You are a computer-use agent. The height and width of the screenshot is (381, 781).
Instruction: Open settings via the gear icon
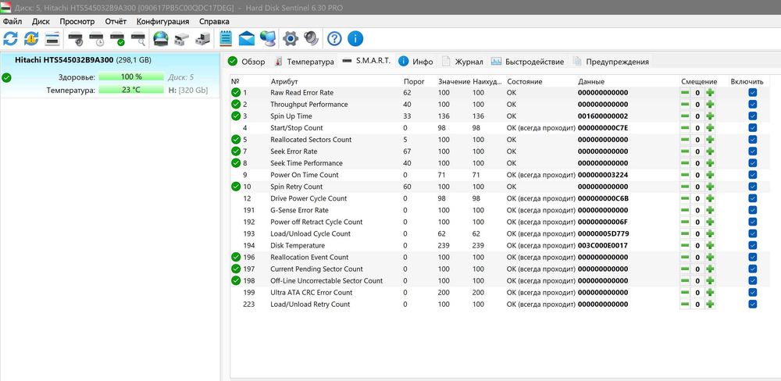point(291,38)
